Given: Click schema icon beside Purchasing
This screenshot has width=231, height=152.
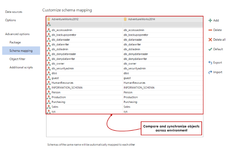Looking at the screenshot, I should click(48, 102).
